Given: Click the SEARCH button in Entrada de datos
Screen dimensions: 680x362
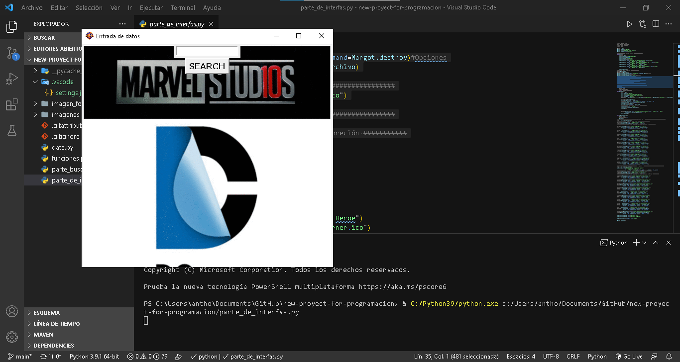Looking at the screenshot, I should coord(207,66).
